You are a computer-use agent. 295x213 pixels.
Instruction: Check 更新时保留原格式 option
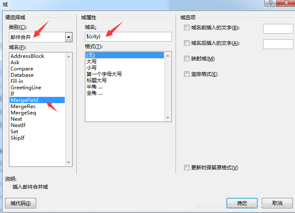coord(187,167)
